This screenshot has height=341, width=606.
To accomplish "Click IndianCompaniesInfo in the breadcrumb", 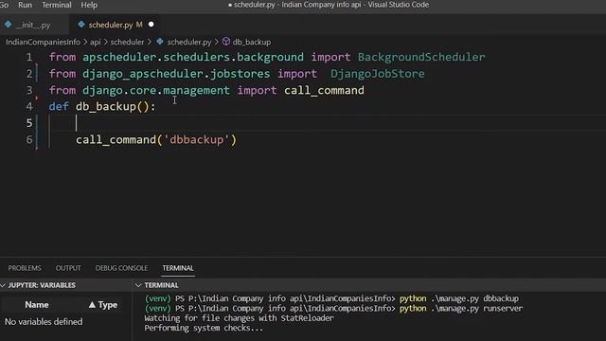I will click(x=43, y=42).
